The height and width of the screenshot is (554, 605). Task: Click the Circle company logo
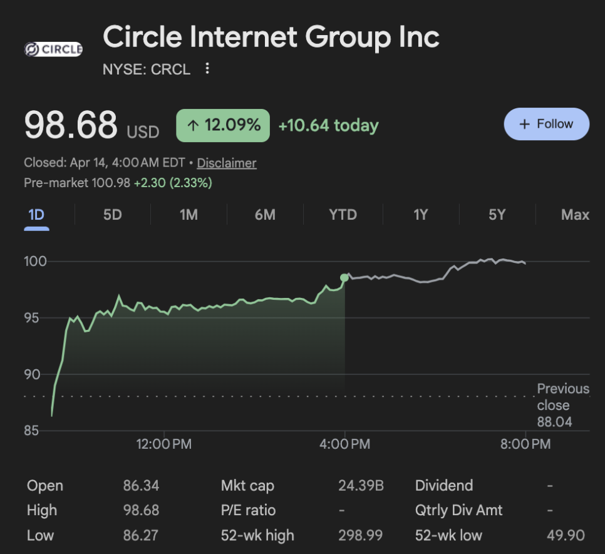(x=53, y=49)
